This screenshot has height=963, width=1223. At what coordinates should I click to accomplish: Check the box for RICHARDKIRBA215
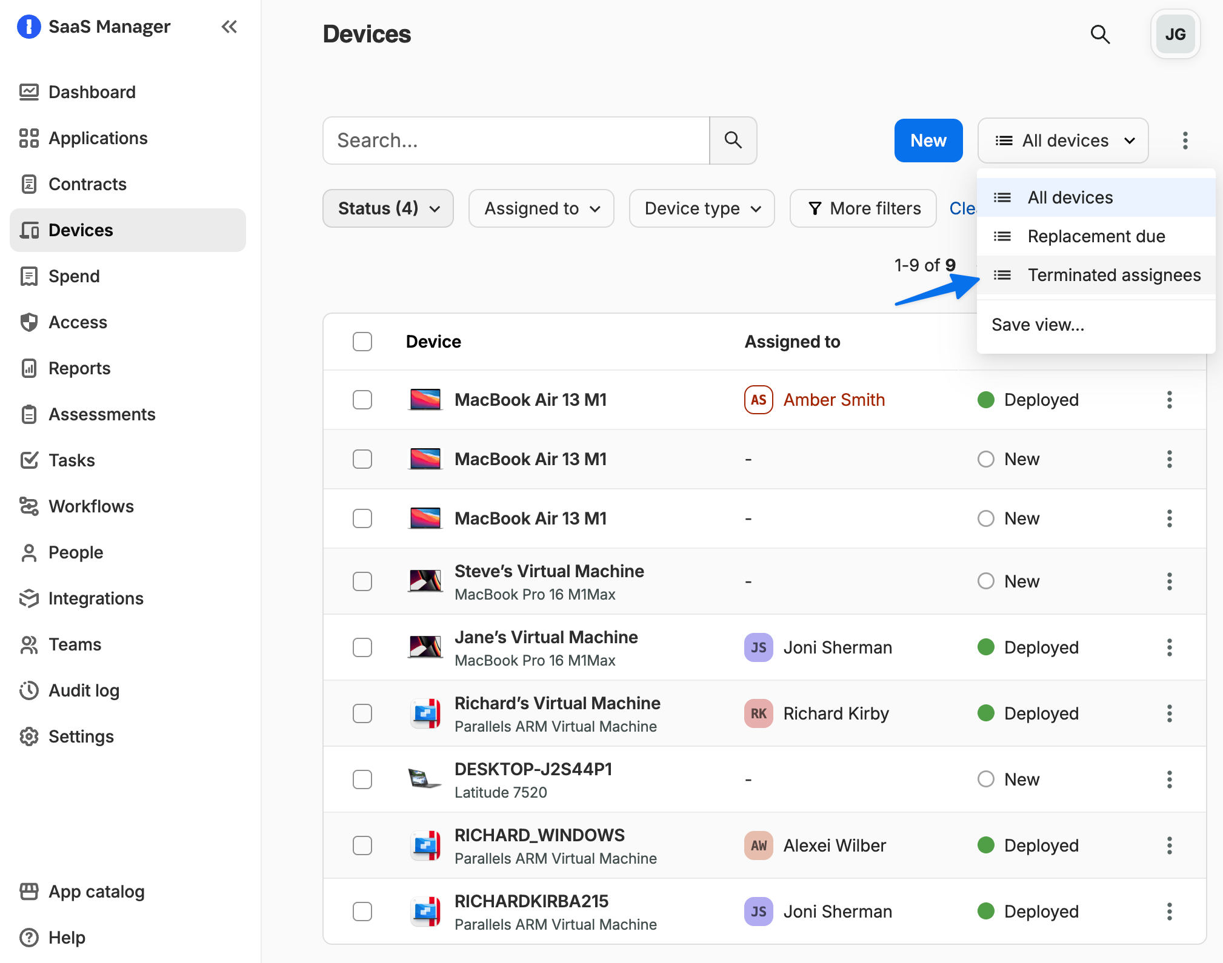[x=362, y=912]
